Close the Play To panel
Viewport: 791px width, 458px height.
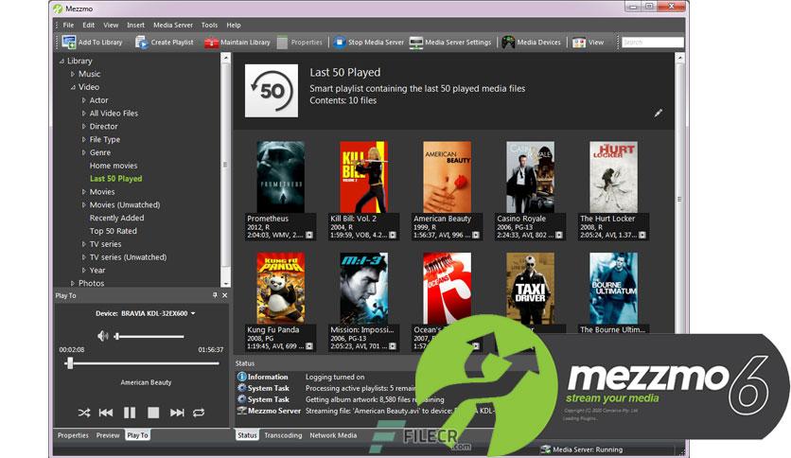pyautogui.click(x=224, y=295)
